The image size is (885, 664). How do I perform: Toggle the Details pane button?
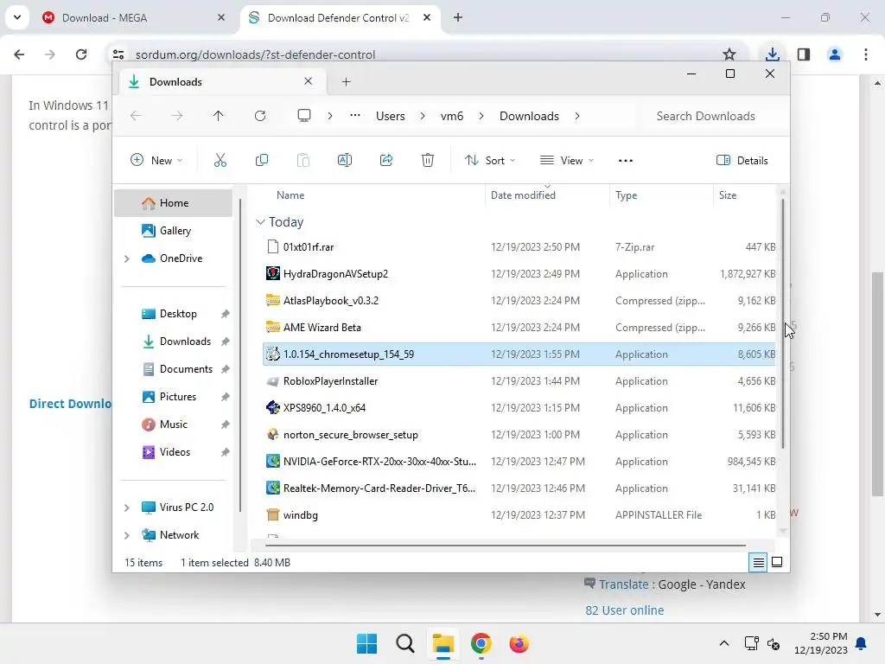tap(742, 160)
